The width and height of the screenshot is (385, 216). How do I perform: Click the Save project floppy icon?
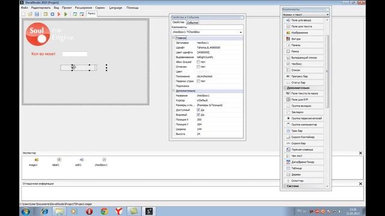[37, 14]
